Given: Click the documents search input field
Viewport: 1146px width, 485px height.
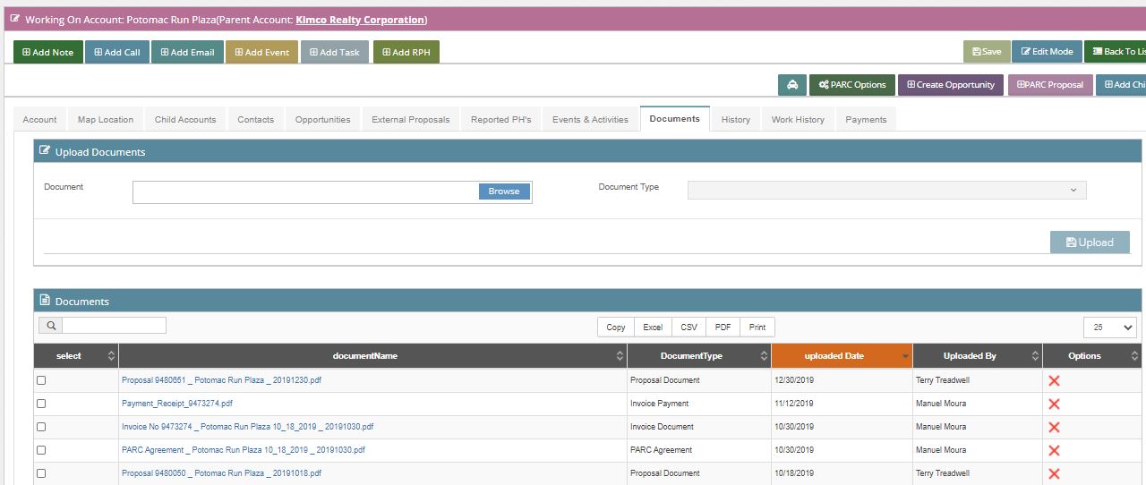Looking at the screenshot, I should tap(114, 326).
